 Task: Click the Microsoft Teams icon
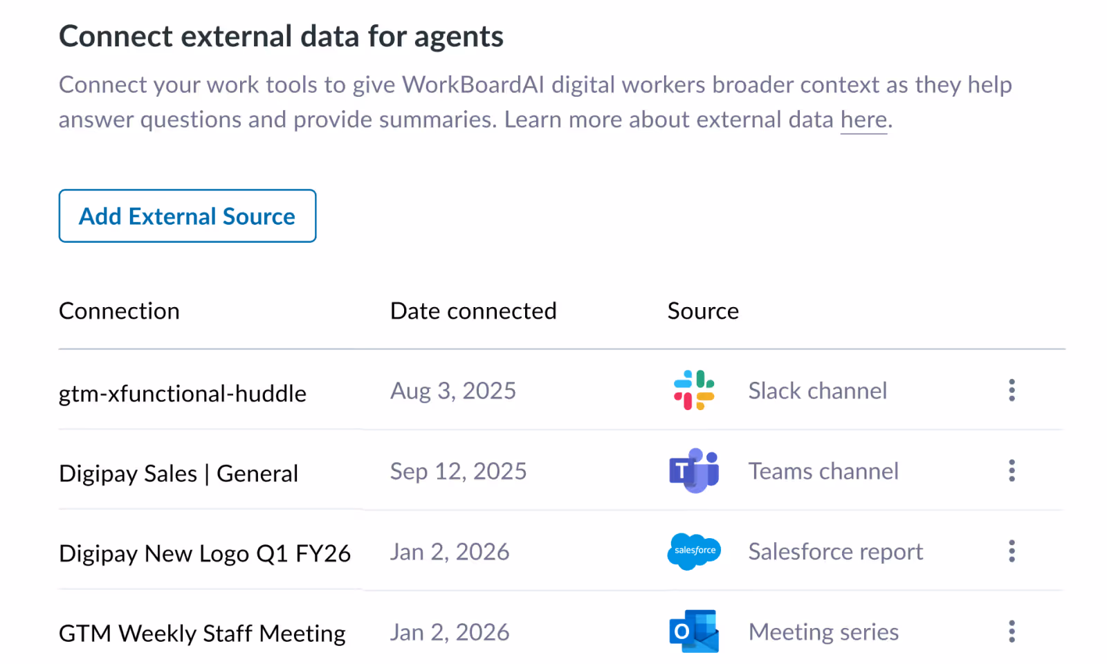(694, 471)
